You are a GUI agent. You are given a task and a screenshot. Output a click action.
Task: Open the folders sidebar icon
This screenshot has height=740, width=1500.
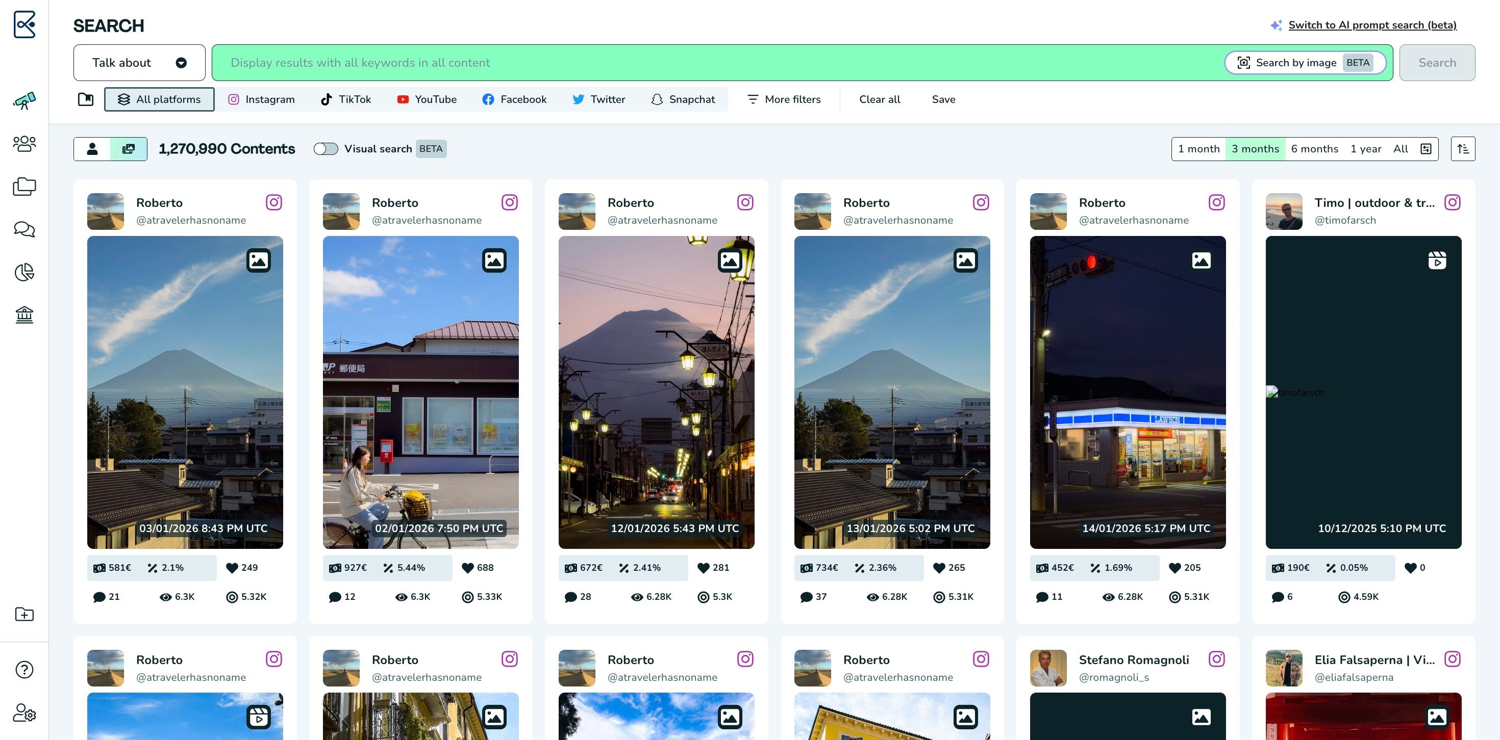[24, 186]
